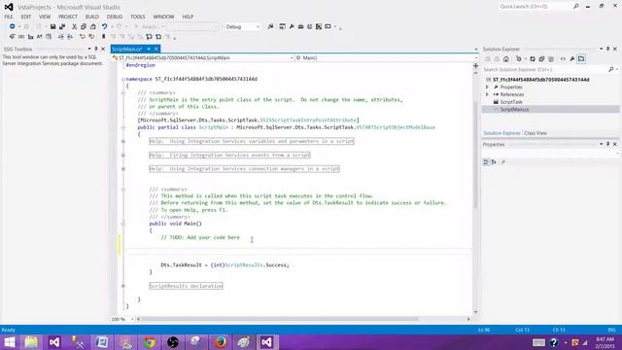The height and width of the screenshot is (350, 622).
Task: Click the split-editor handle above the scrollbar
Action: pyautogui.click(x=475, y=66)
